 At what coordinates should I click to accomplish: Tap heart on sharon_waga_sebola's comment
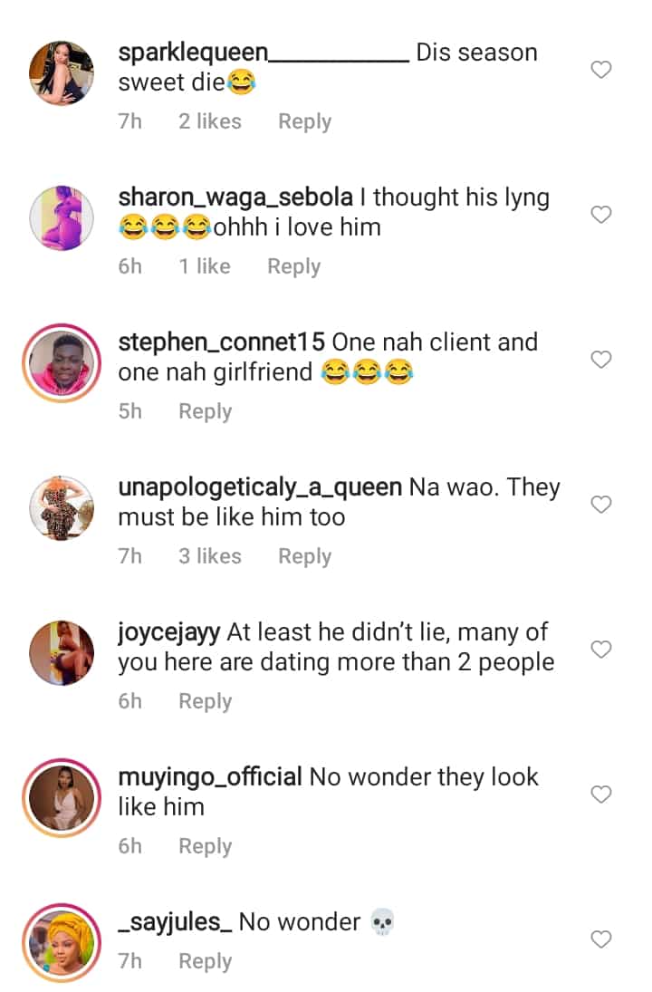pyautogui.click(x=601, y=215)
